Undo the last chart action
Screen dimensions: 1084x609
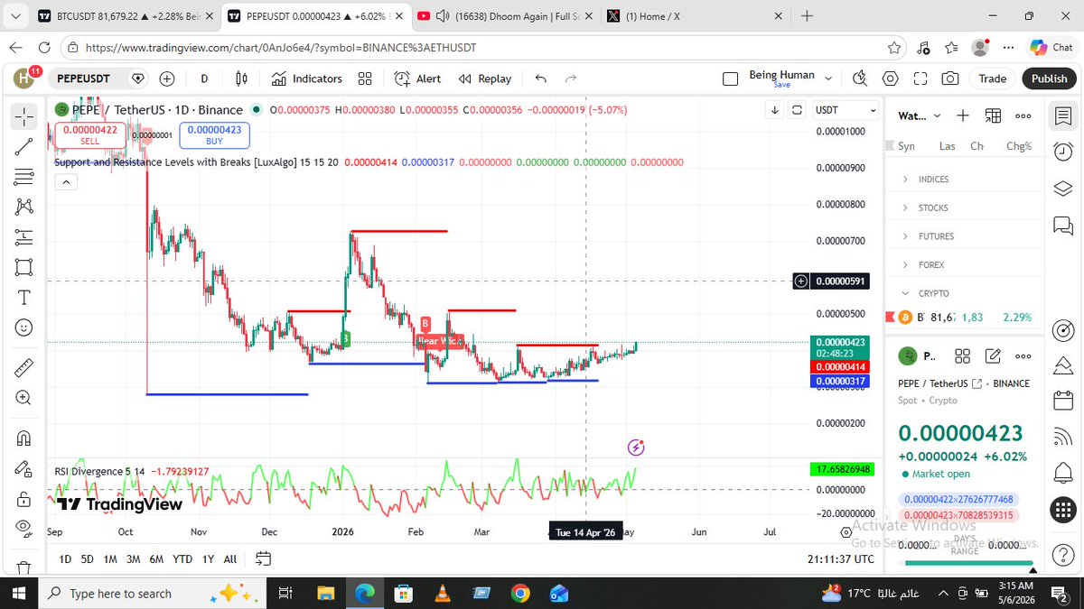tap(541, 78)
